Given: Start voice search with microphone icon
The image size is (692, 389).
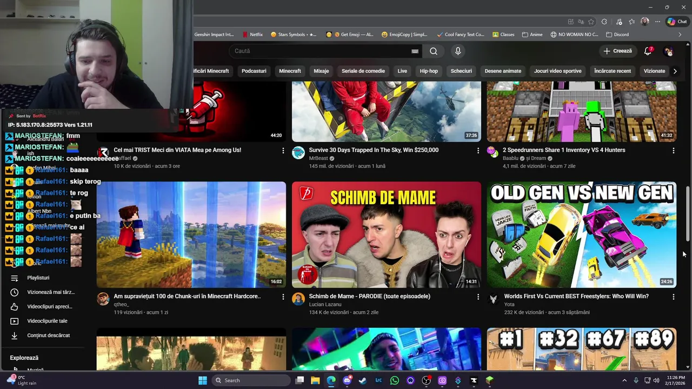Looking at the screenshot, I should click(x=458, y=51).
